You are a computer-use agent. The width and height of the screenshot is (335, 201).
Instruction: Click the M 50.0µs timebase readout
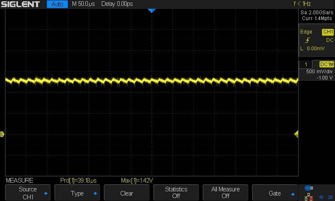coord(83,4)
